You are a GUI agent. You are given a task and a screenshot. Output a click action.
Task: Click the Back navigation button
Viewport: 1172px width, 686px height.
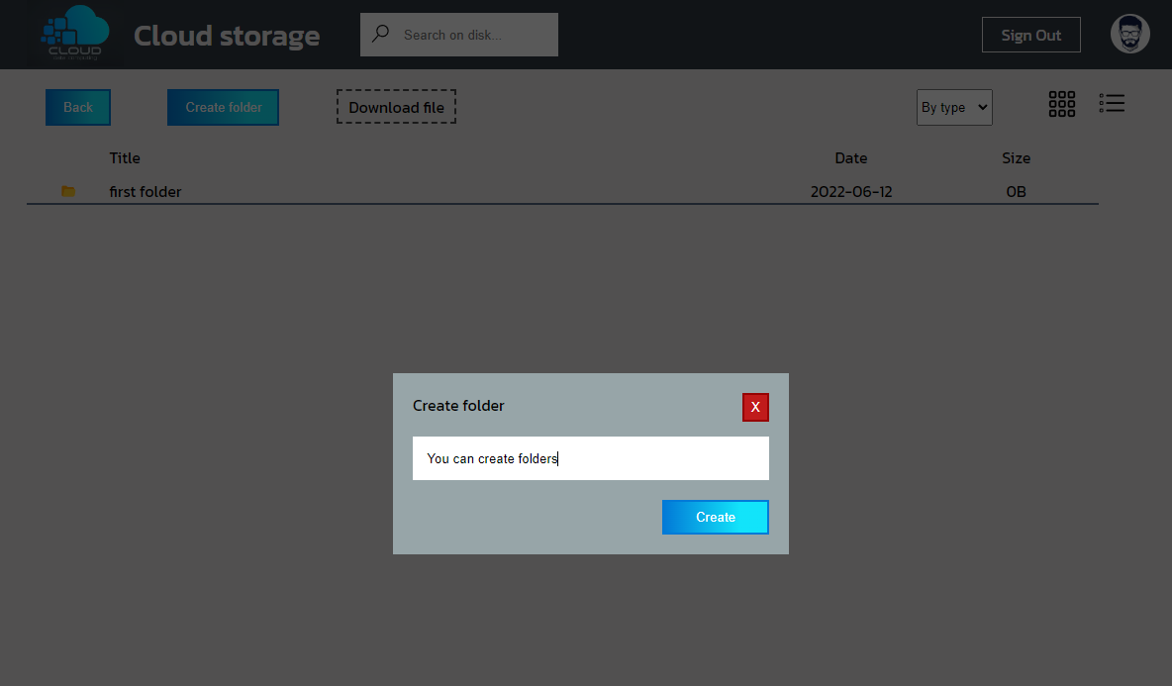pyautogui.click(x=77, y=107)
